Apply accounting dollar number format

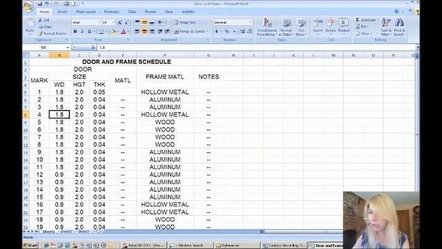[216, 31]
